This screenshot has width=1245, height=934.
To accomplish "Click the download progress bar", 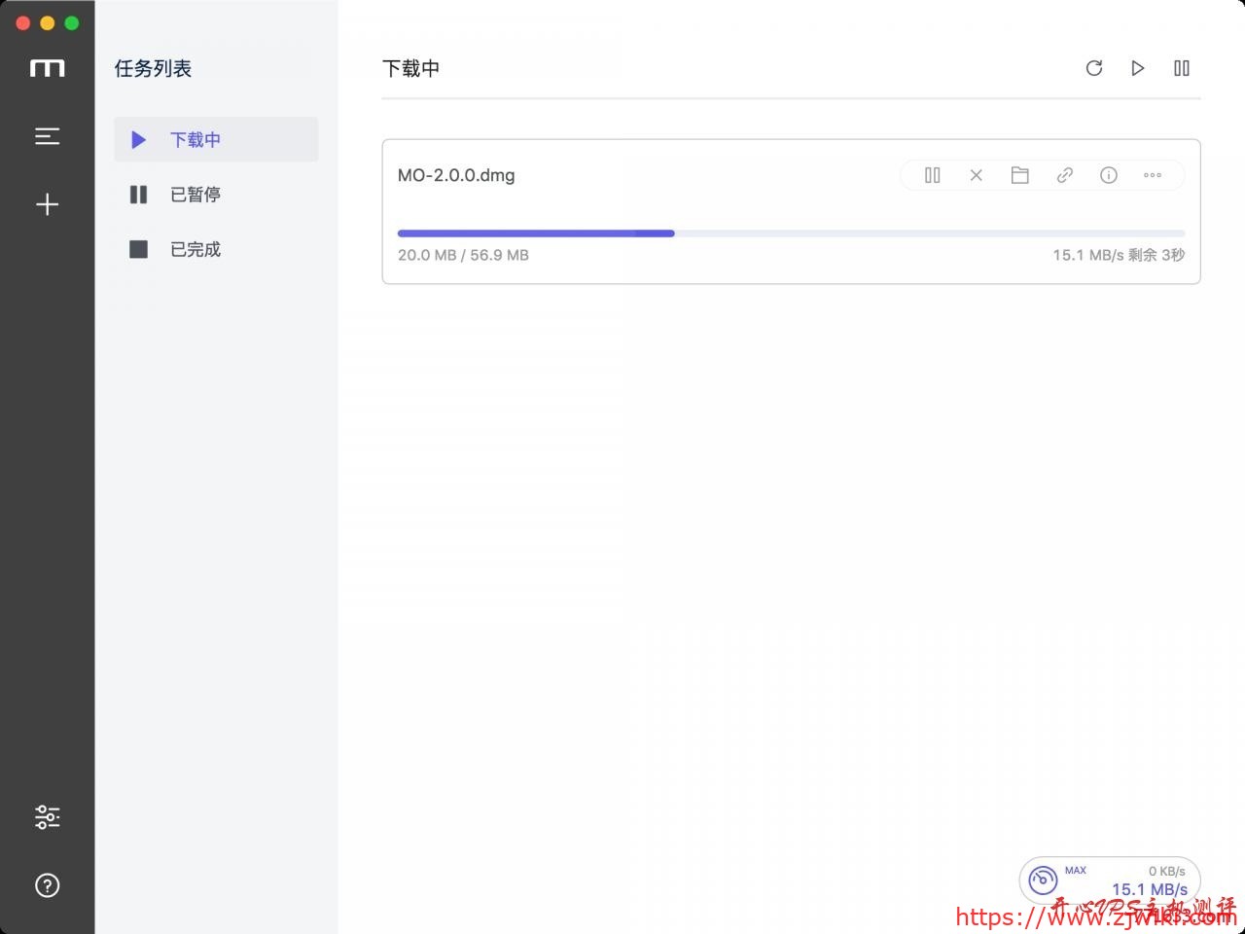I will [791, 233].
